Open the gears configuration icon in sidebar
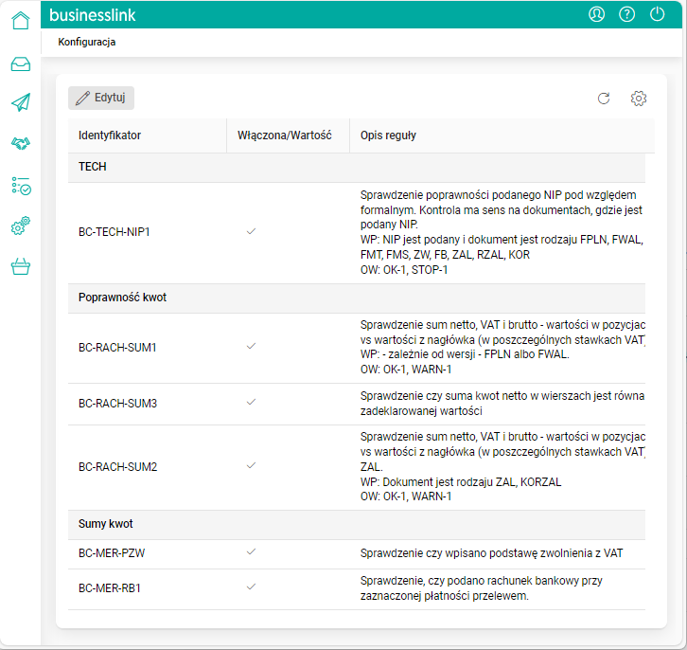 pyautogui.click(x=21, y=226)
